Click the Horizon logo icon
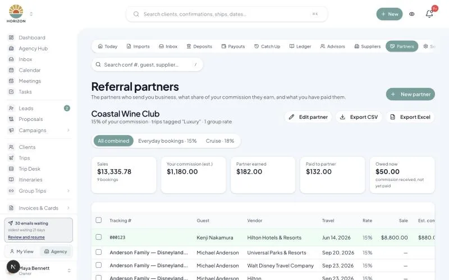 click(16, 13)
